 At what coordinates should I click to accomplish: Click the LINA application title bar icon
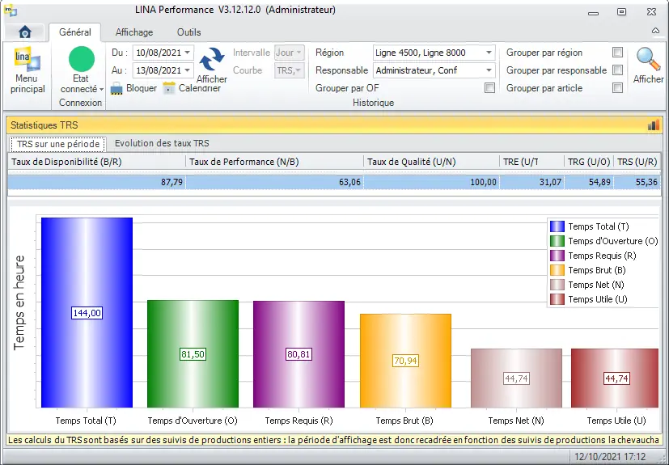(11, 11)
